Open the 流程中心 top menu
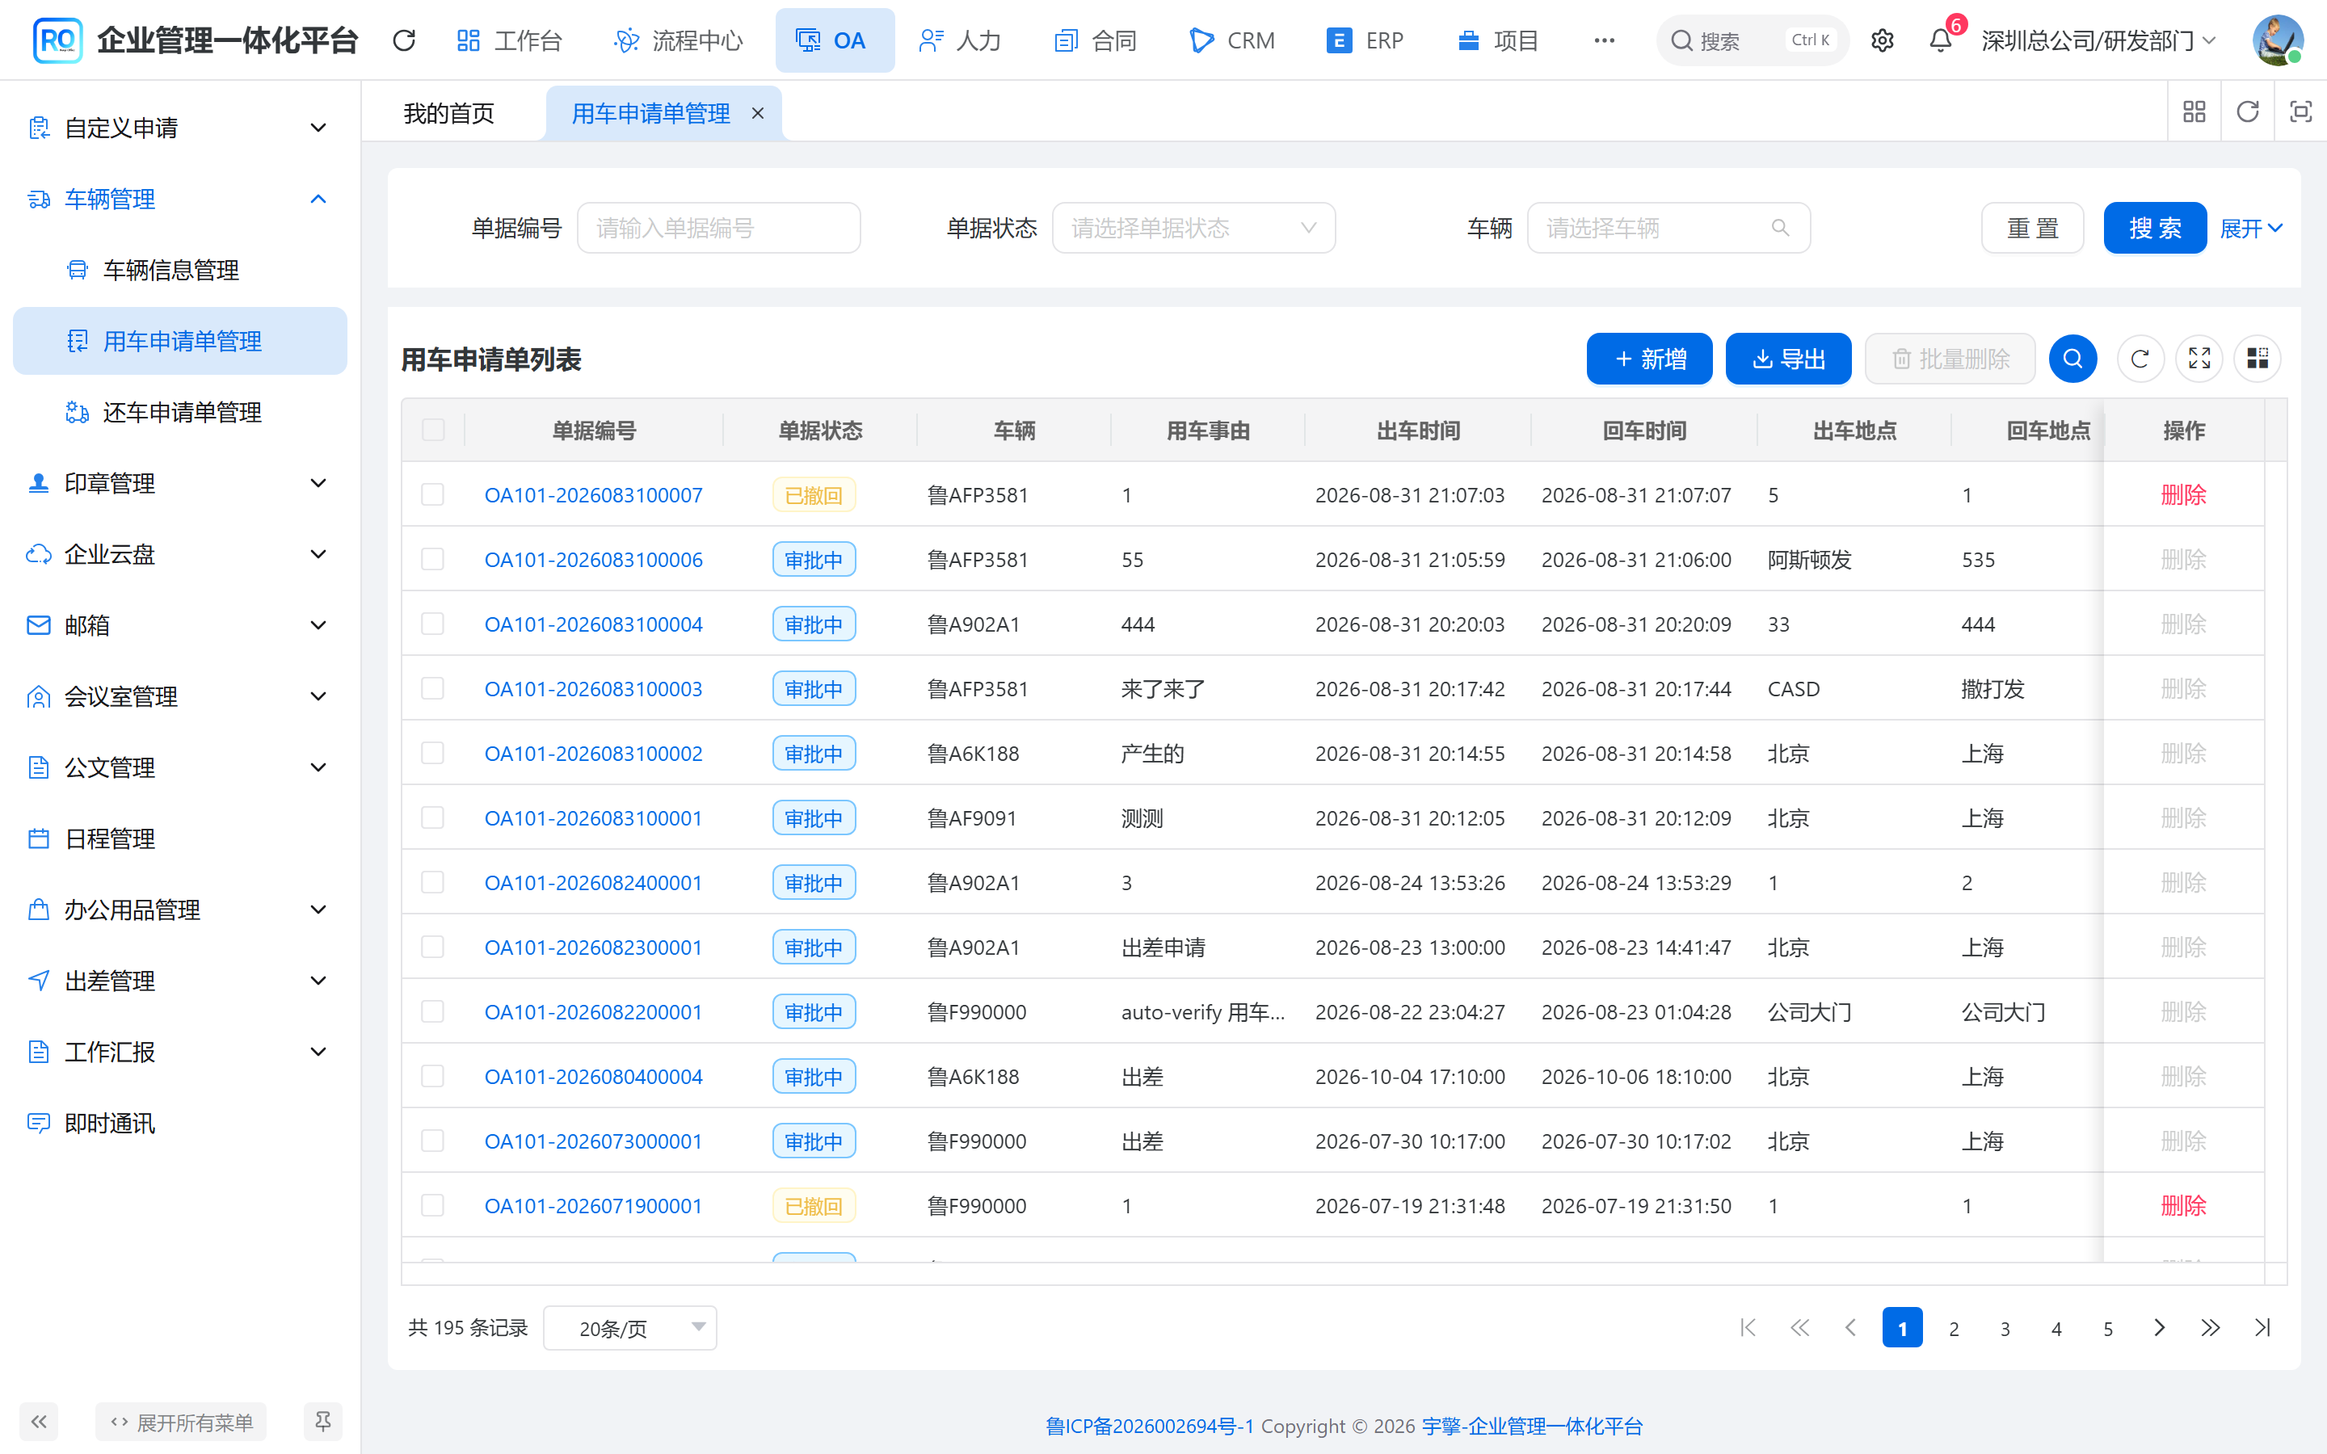Screen dimensions: 2327x1454 coord(678,40)
